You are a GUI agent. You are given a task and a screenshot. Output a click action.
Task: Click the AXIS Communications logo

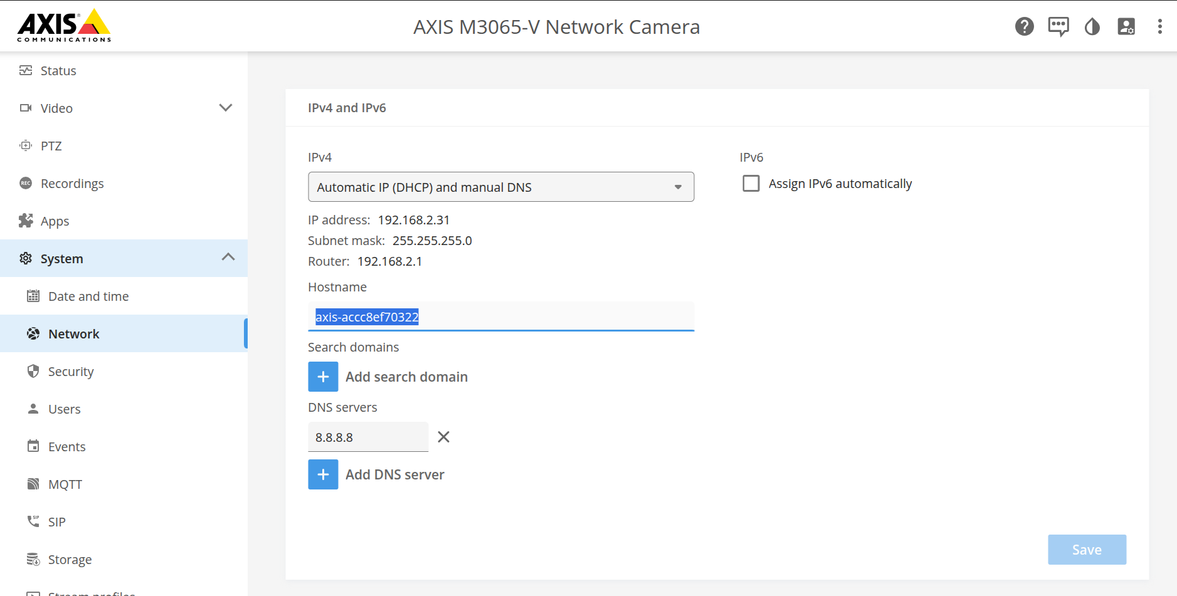[64, 26]
